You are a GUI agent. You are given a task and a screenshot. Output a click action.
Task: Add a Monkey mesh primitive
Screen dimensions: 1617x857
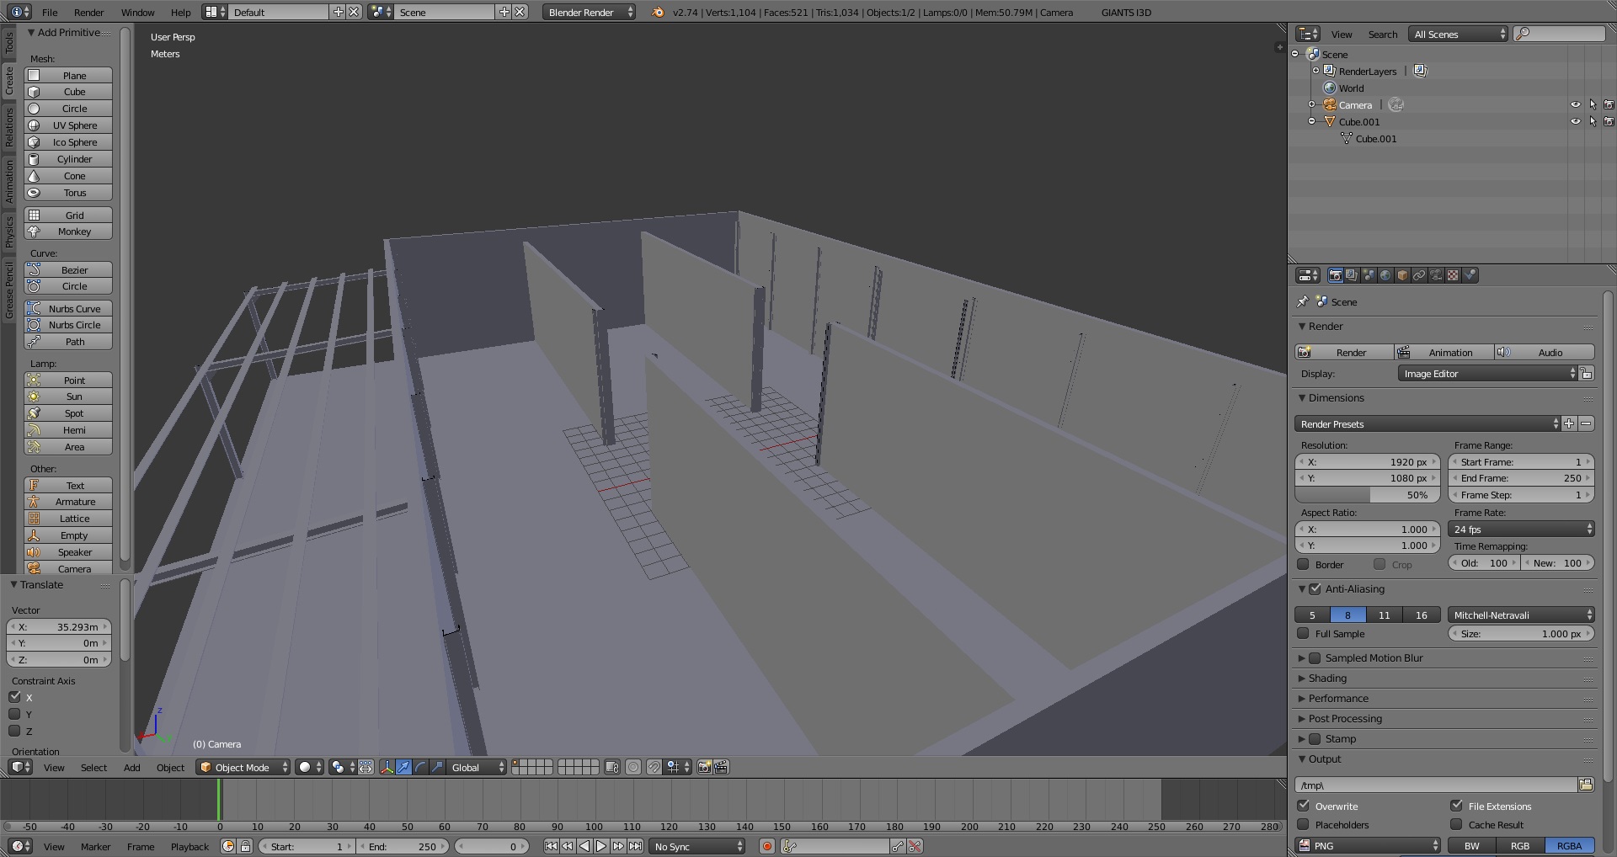[68, 232]
